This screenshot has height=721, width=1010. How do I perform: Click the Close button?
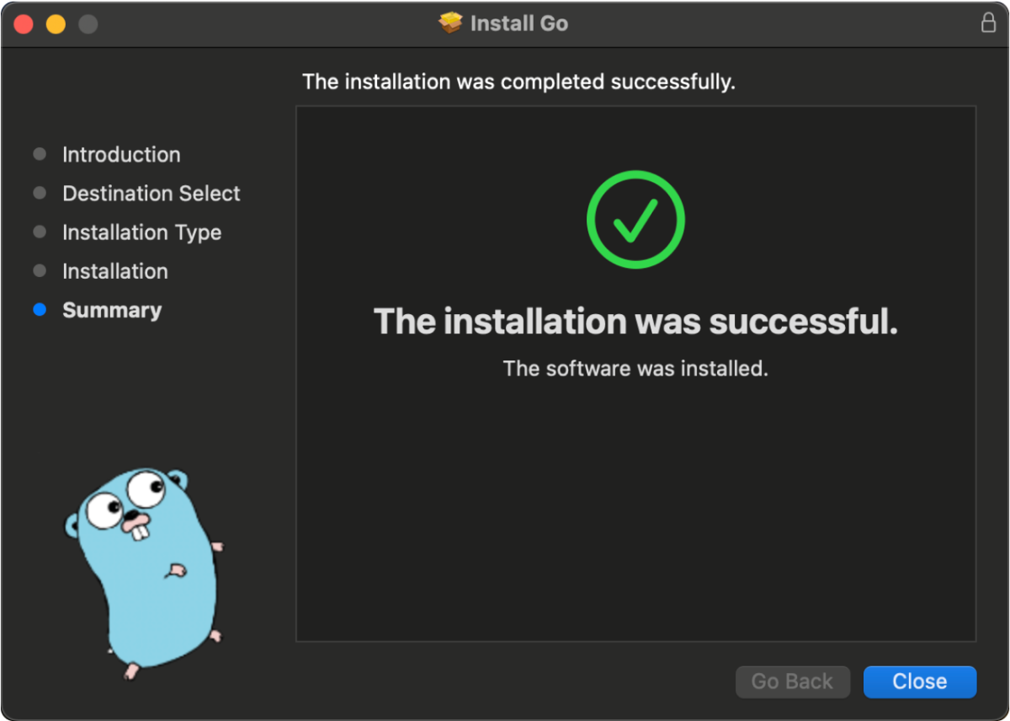[919, 681]
